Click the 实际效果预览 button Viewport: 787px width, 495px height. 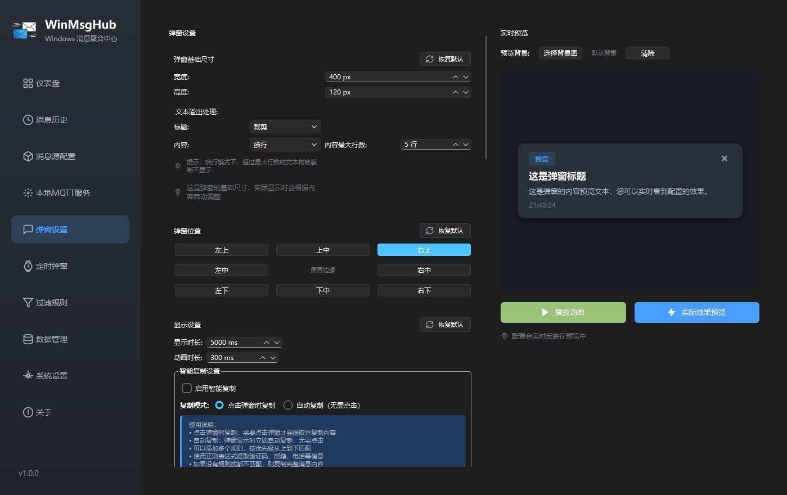(x=696, y=312)
